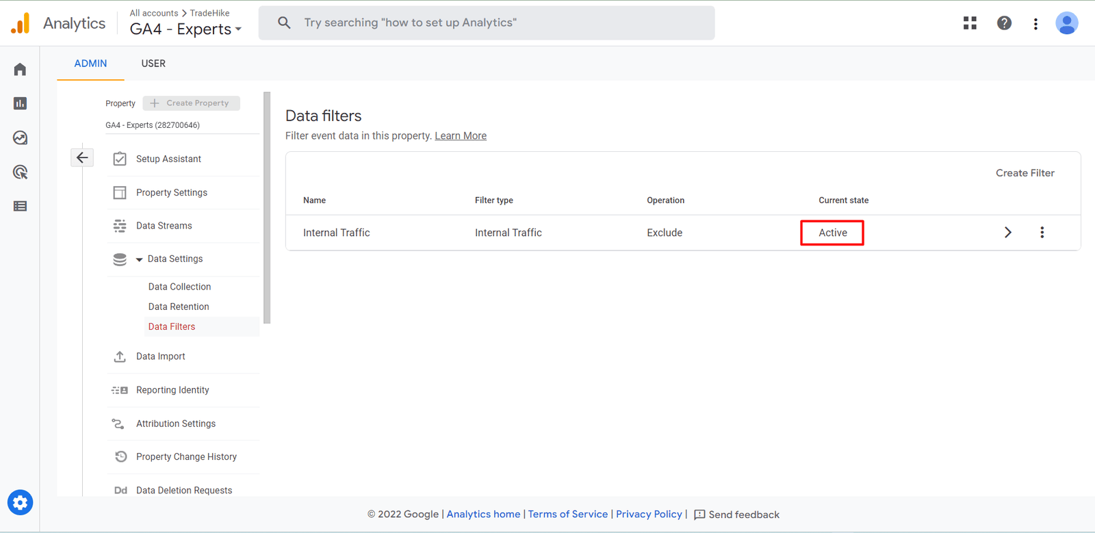Open the Google apps grid icon
This screenshot has height=533, width=1095.
pyautogui.click(x=970, y=23)
